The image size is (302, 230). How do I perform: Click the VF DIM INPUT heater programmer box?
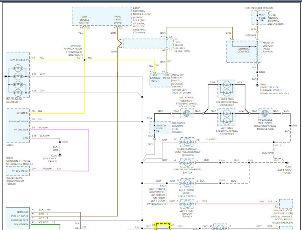[18, 171]
